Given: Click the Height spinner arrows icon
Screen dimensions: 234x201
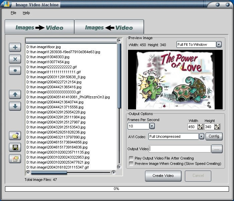Looking at the screenshot, I should click(217, 127).
